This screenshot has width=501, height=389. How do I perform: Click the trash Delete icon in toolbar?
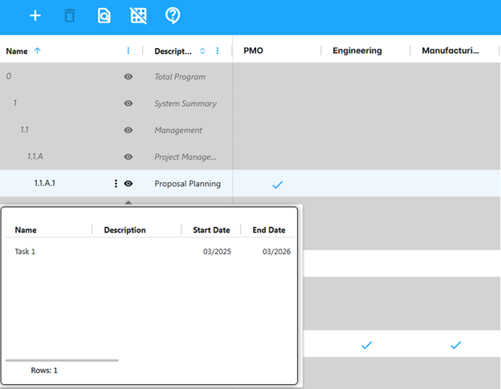point(69,15)
